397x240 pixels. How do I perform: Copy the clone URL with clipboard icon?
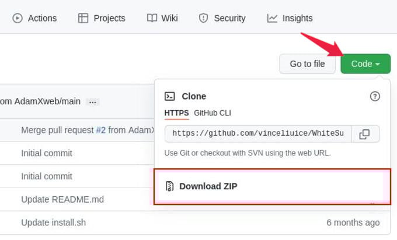coord(364,134)
